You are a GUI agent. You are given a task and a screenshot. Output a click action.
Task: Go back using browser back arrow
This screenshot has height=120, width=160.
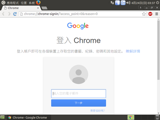pyautogui.click(x=3, y=14)
